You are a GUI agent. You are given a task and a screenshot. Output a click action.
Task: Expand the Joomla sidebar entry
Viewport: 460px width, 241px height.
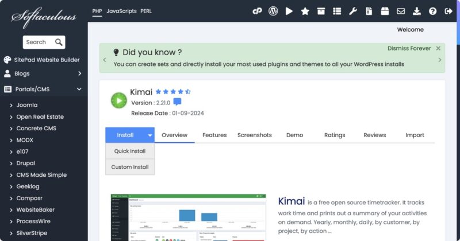coord(11,105)
